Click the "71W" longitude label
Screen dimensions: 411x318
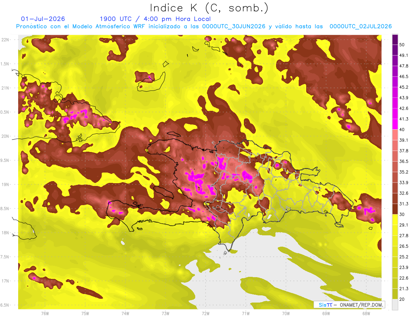pos(246,314)
